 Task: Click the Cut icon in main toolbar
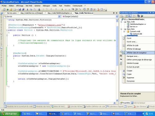(28, 10)
